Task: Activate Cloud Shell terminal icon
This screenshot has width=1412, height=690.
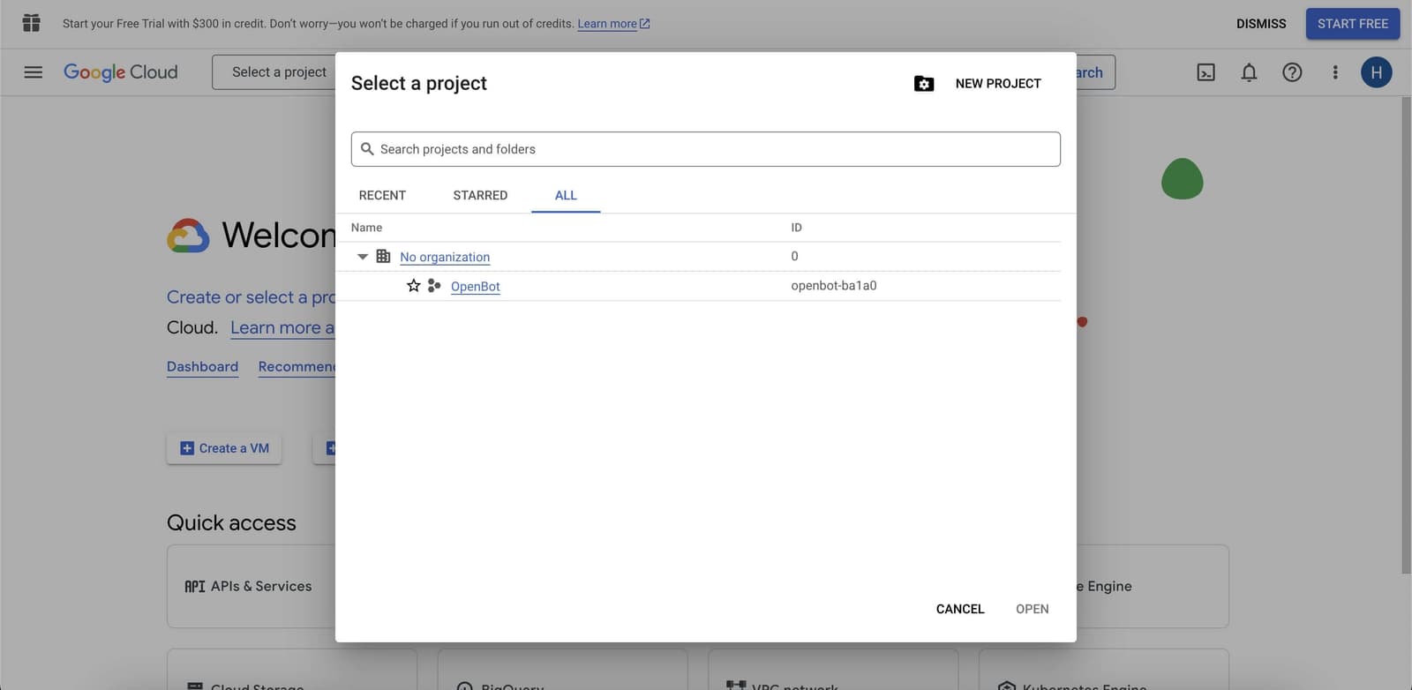Action: pyautogui.click(x=1205, y=72)
